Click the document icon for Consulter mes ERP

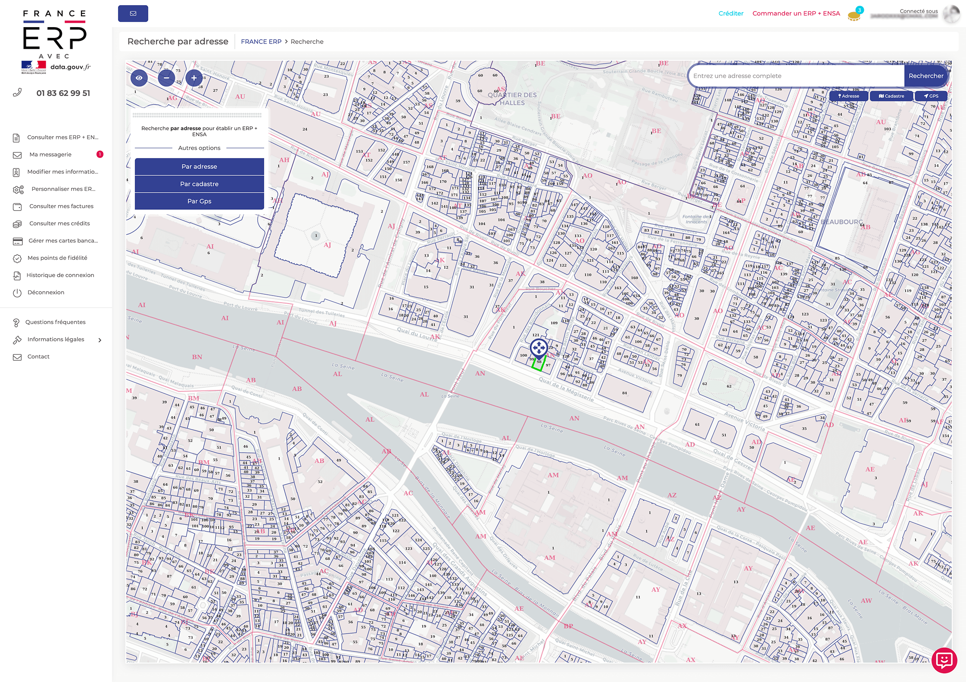[16, 138]
